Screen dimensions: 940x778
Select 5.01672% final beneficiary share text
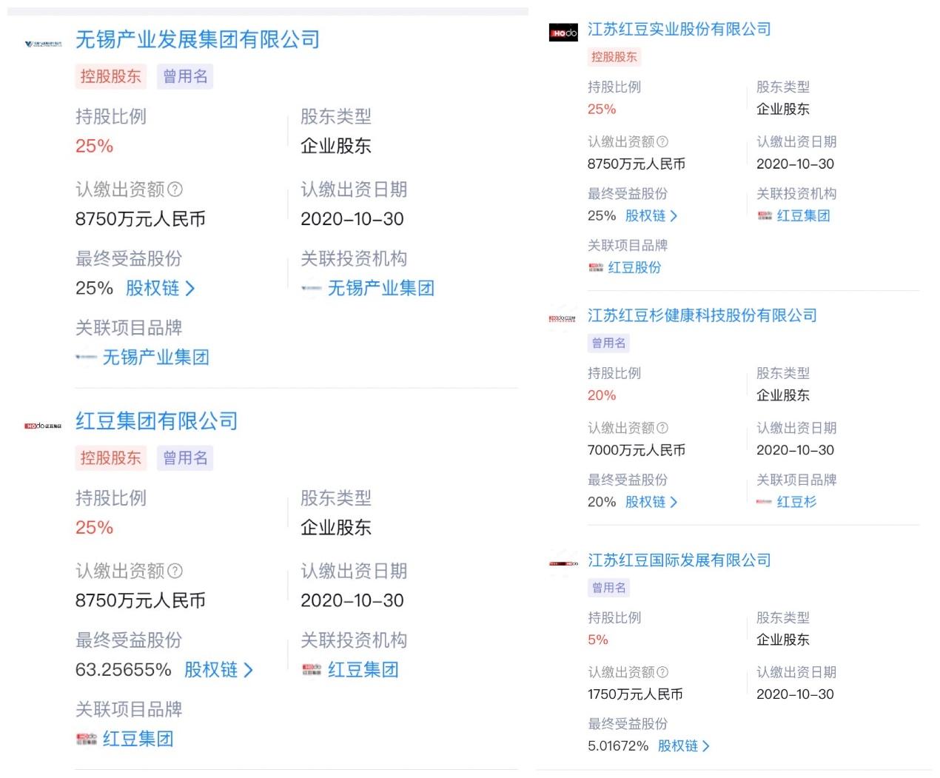[x=618, y=746]
